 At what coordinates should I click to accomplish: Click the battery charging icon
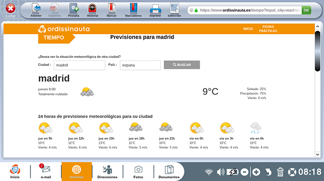click(233, 172)
